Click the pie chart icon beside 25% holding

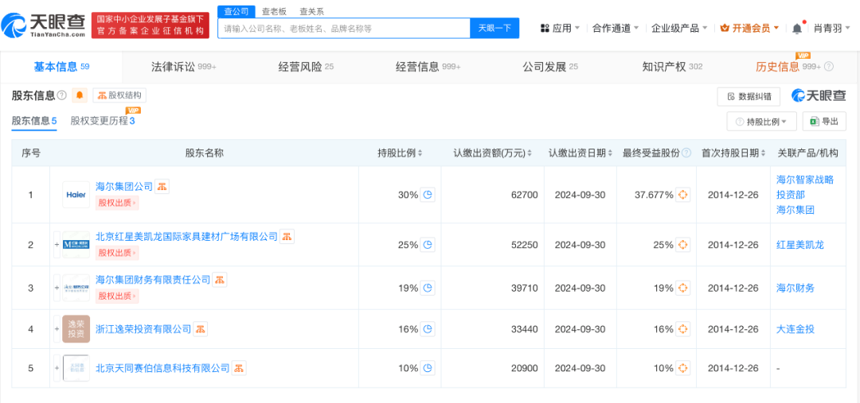[x=428, y=244]
